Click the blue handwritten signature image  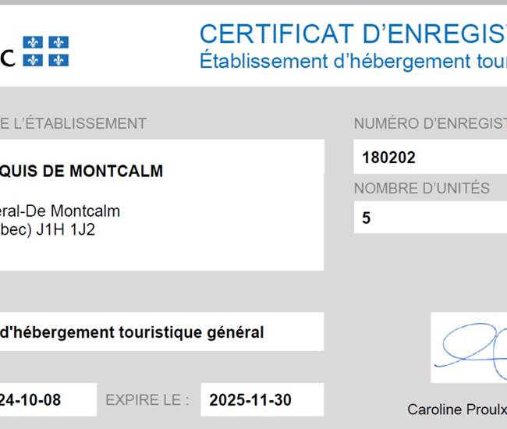click(x=469, y=348)
